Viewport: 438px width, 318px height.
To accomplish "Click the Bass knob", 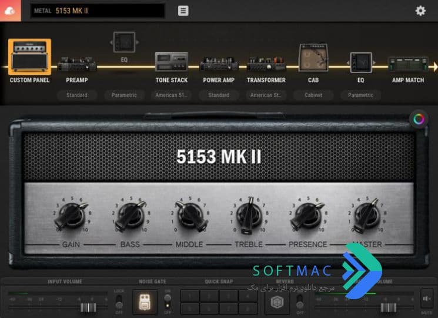I will tap(131, 216).
